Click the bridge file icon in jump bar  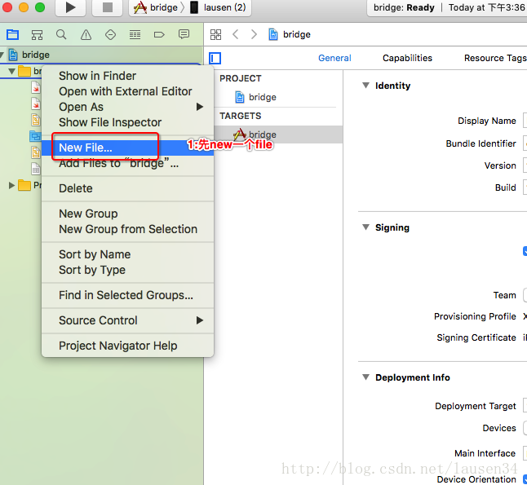(x=273, y=34)
